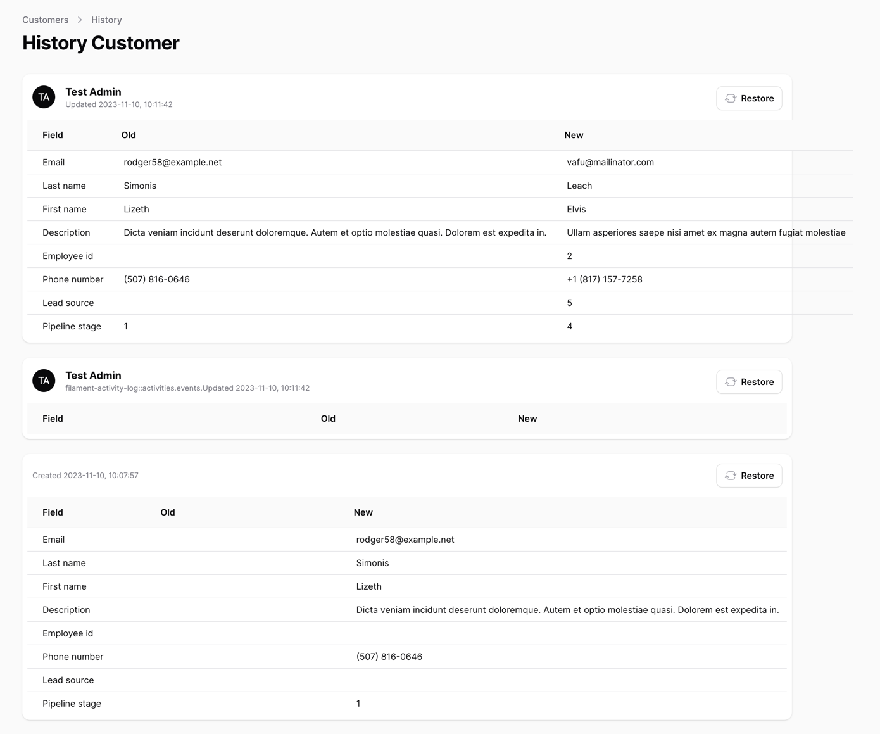880x734 pixels.
Task: Click the Test Admin name in the first card
Action: (93, 92)
